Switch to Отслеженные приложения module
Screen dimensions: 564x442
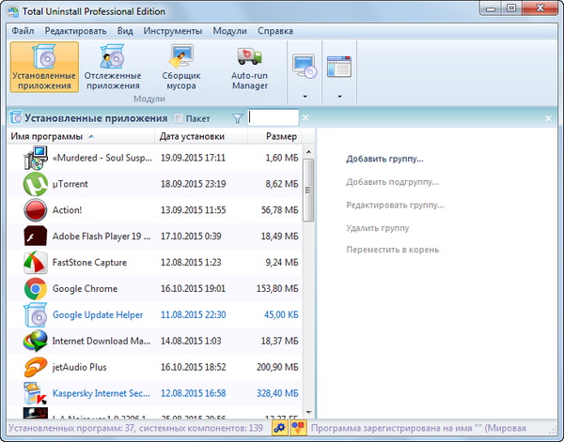(113, 67)
